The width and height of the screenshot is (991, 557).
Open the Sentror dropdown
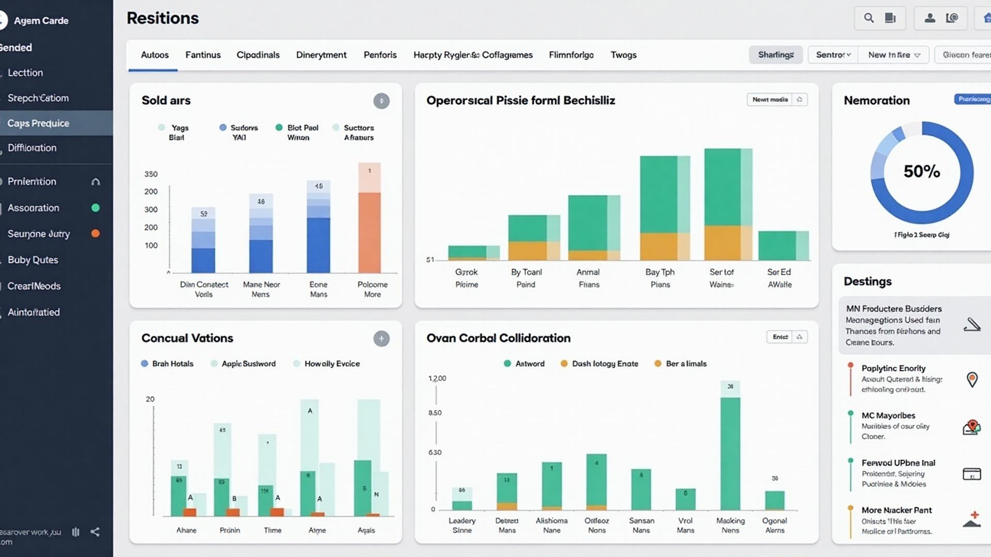pos(833,55)
